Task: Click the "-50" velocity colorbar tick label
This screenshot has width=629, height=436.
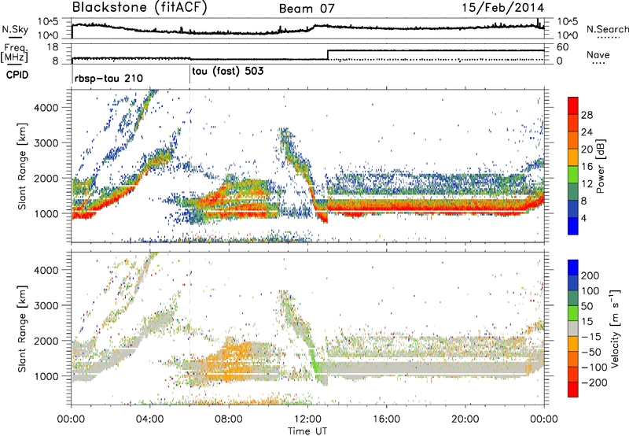Action: coord(591,352)
